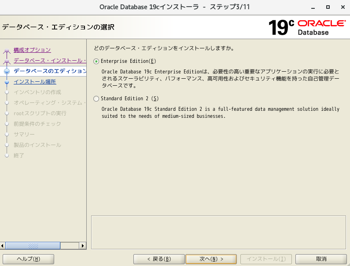Click the empty message area at bottom
Image resolution: width=350 pixels, height=266 pixels.
coord(218,232)
